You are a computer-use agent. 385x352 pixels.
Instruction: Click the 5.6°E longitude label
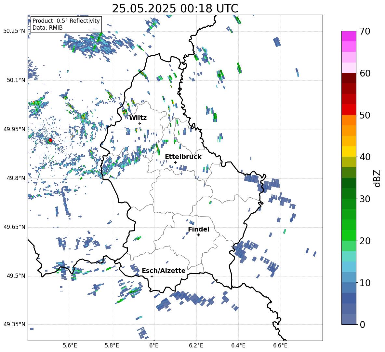[x=70, y=346]
